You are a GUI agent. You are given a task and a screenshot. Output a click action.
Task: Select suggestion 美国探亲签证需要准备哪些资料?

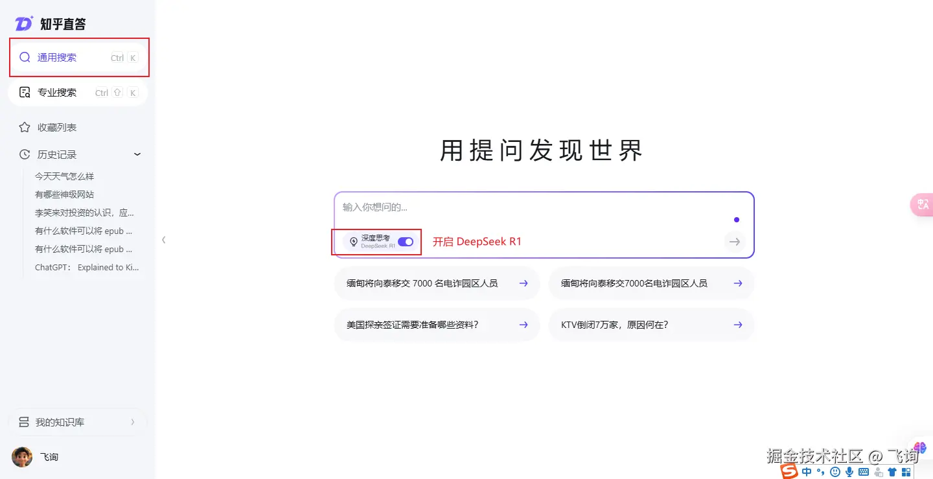437,325
